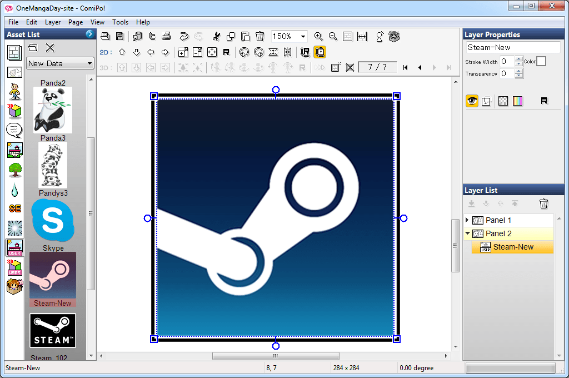Open the focus lines effects category

pyautogui.click(x=14, y=228)
